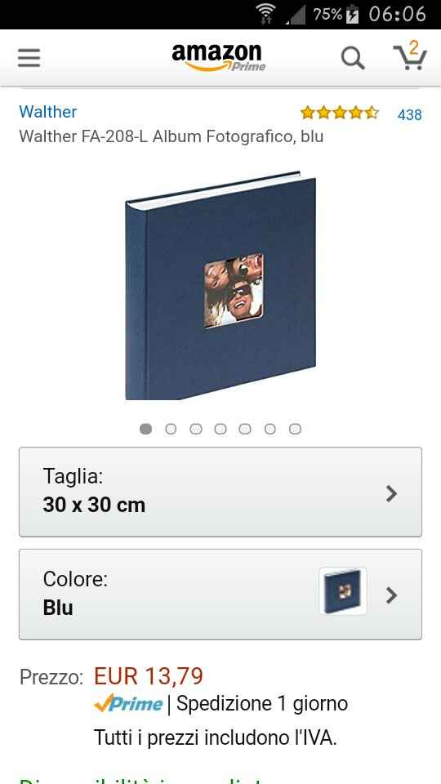The width and height of the screenshot is (441, 784).
Task: Tap the chevron arrow in Taglia row
Action: [391, 493]
